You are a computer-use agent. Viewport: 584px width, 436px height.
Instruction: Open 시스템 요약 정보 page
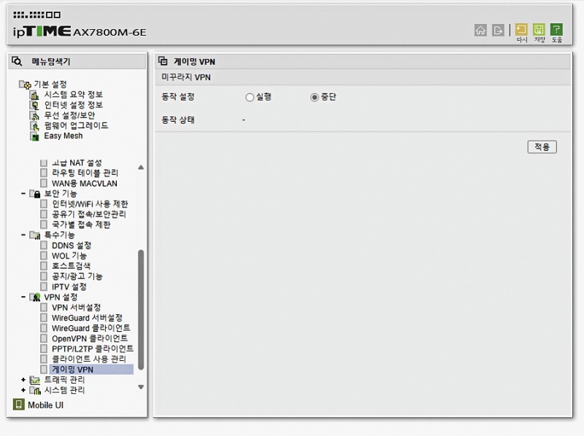[73, 95]
